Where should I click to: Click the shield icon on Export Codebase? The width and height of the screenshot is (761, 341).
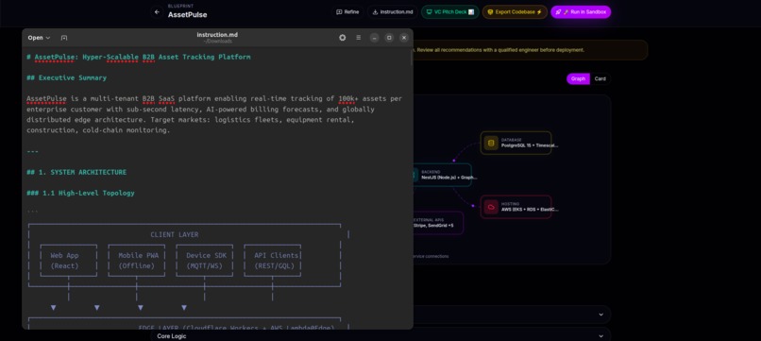pyautogui.click(x=490, y=12)
